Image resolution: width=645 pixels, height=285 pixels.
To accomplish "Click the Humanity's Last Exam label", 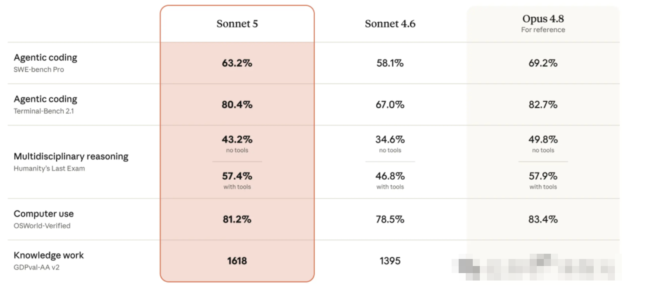I will [49, 169].
